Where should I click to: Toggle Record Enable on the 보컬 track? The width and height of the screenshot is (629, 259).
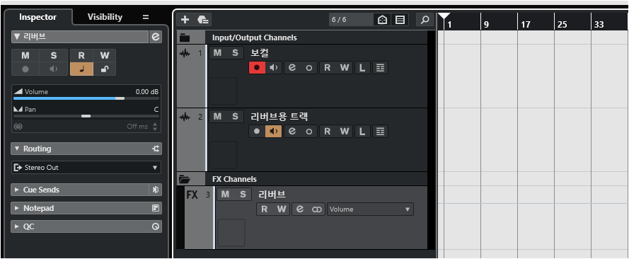coord(257,68)
